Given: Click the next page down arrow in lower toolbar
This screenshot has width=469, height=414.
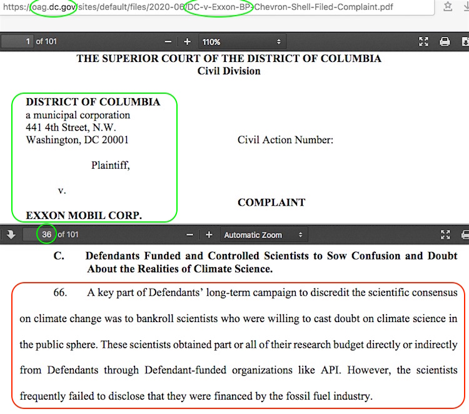Looking at the screenshot, I should click(11, 235).
